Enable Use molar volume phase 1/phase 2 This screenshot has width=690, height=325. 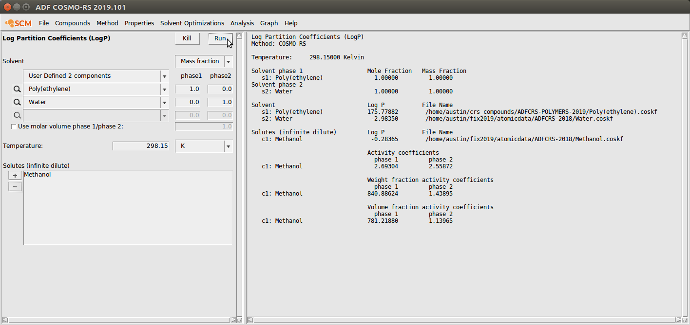click(x=14, y=126)
